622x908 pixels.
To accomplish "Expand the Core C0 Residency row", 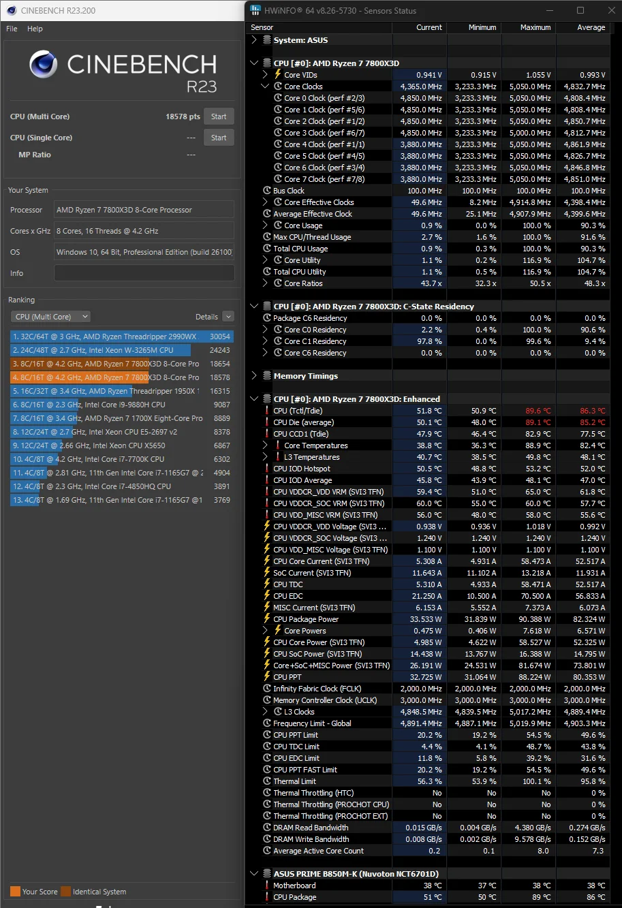I will coord(266,330).
